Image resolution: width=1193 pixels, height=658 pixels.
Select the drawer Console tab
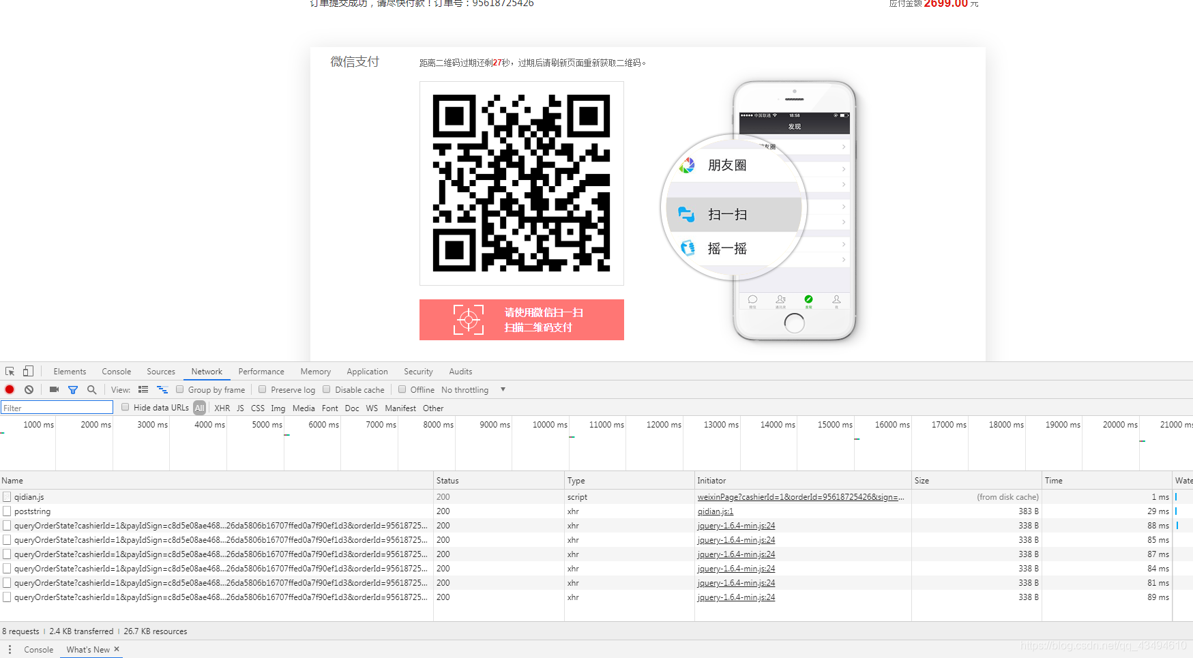39,650
